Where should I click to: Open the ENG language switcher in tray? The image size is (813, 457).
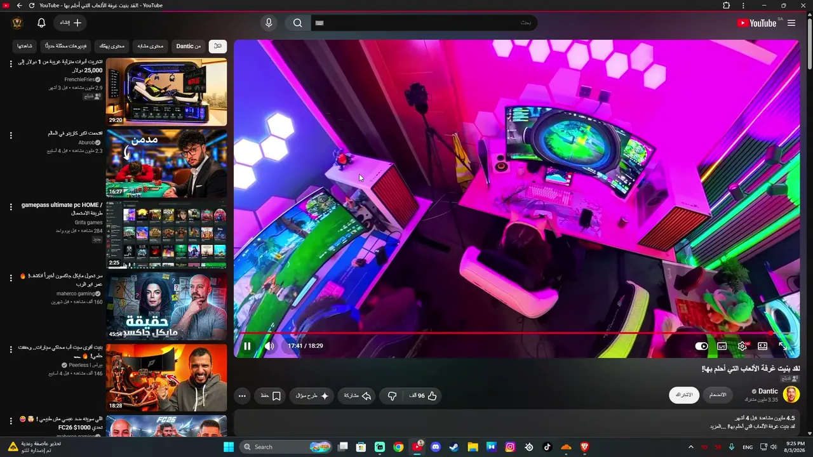pyautogui.click(x=748, y=447)
